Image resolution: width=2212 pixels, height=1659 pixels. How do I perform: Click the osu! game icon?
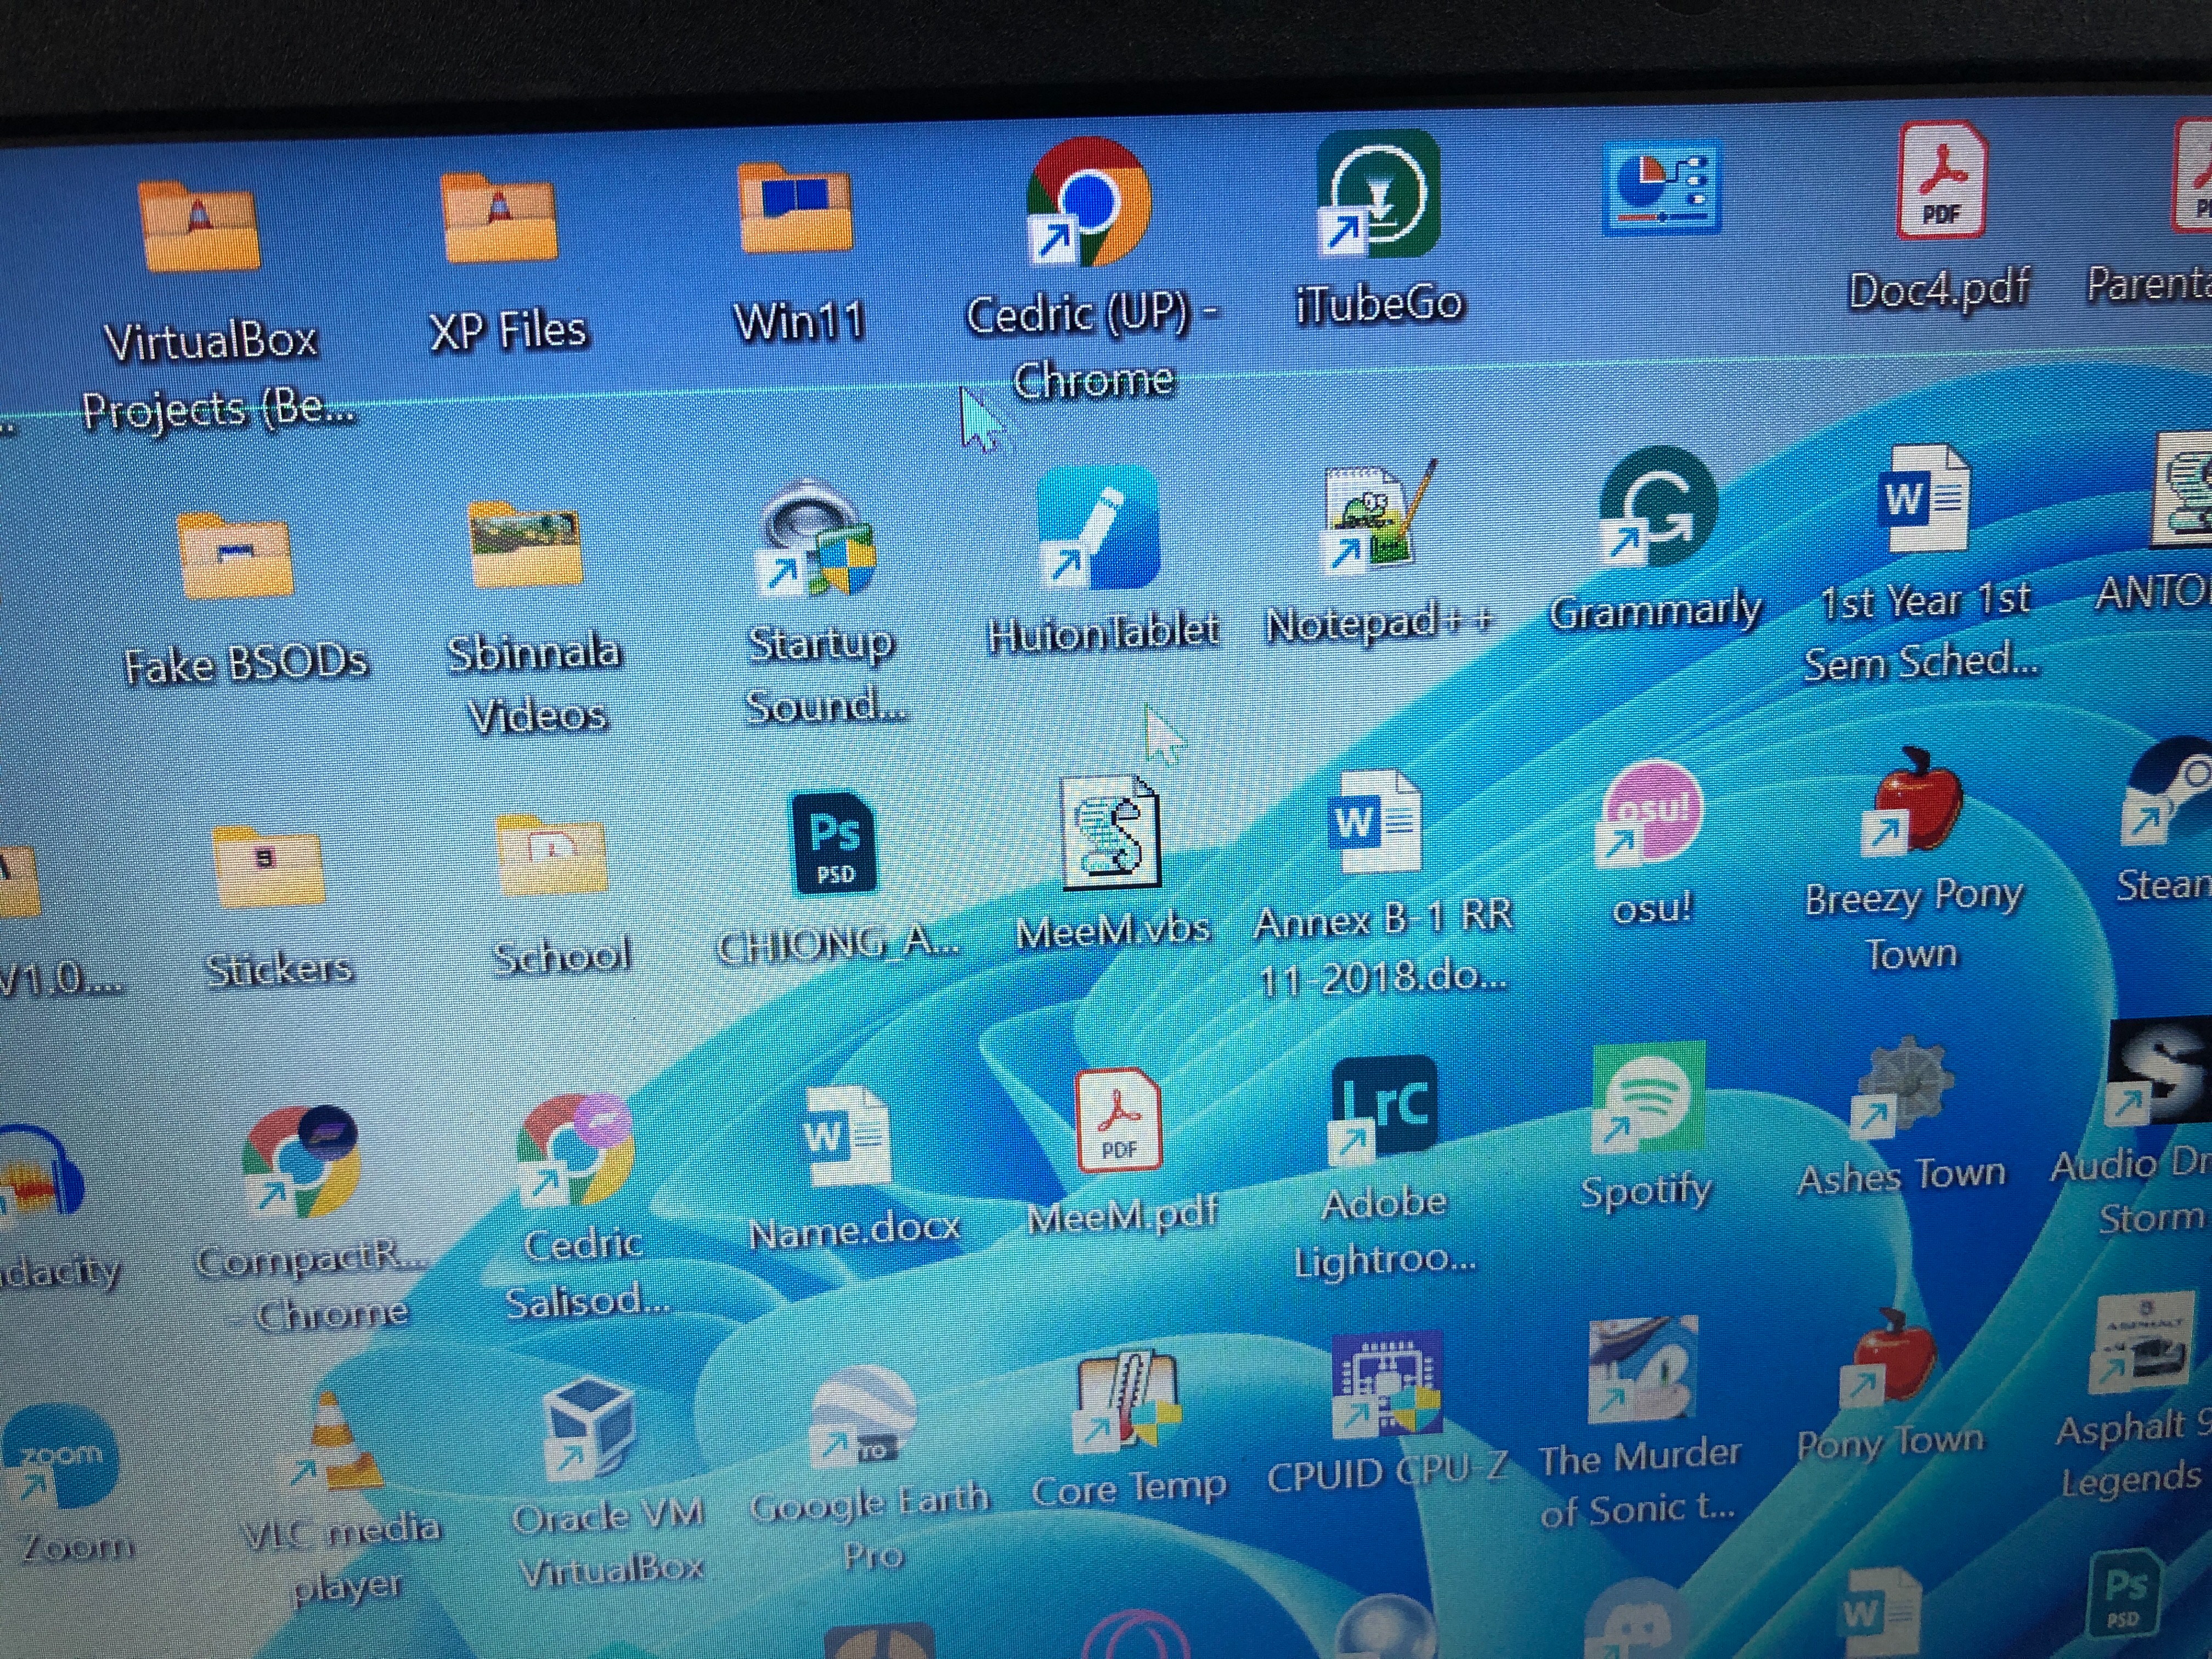pos(1651,812)
